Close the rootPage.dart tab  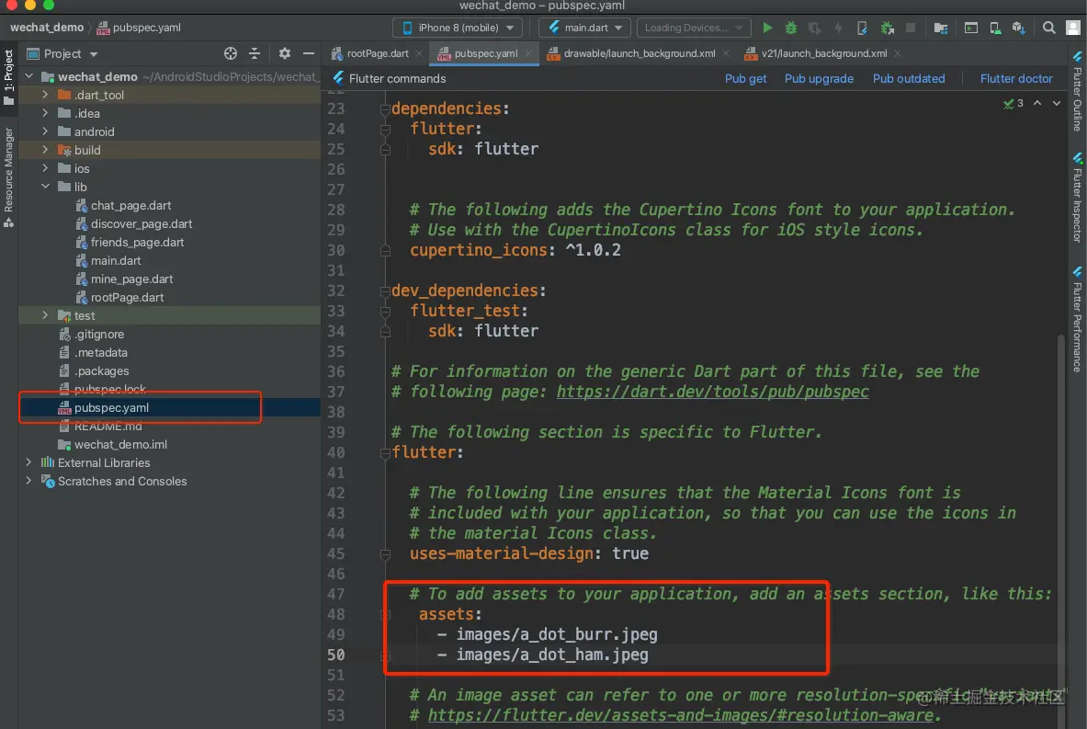pos(419,53)
